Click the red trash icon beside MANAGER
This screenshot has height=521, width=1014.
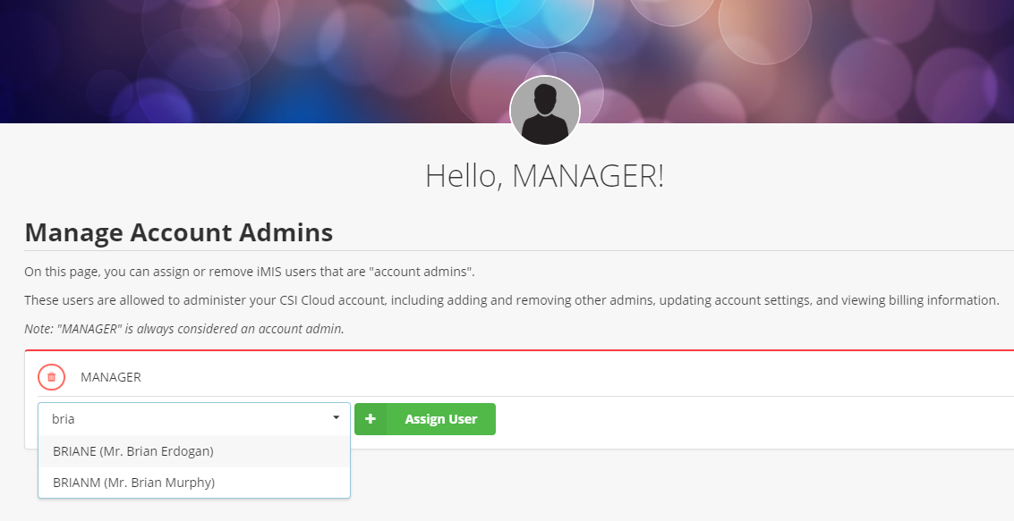51,377
